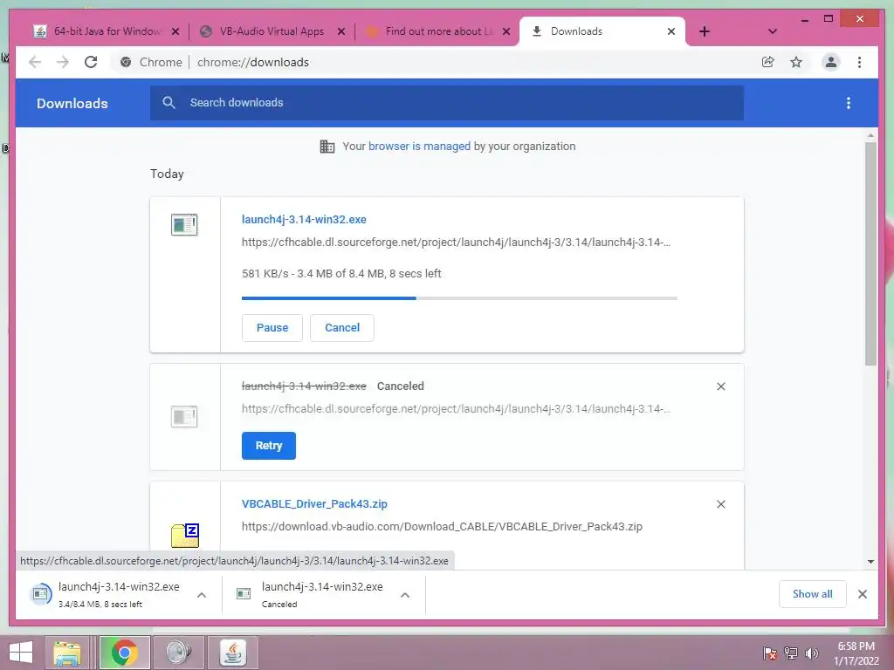Click the canceled download's sourceforge URL
Image resolution: width=894 pixels, height=670 pixels.
tap(456, 408)
